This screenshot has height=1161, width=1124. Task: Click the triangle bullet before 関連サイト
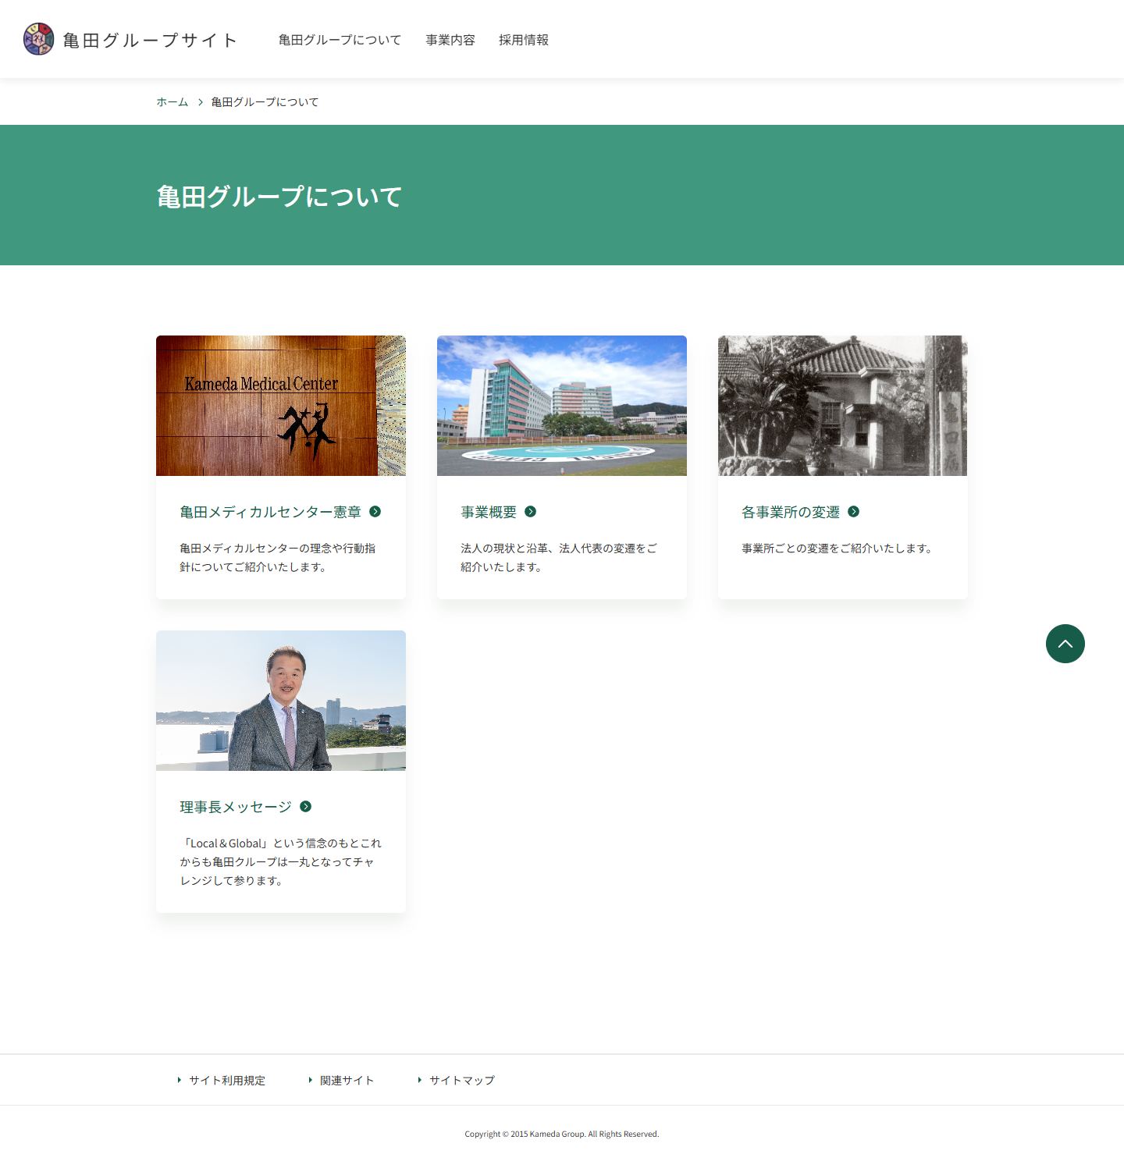tap(310, 1080)
